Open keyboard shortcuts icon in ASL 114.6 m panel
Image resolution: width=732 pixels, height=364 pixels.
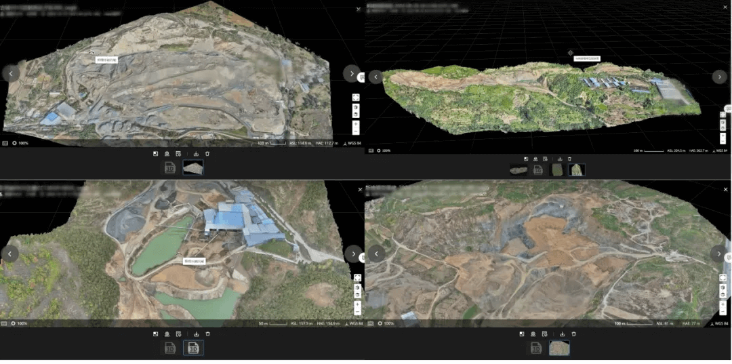[x=5, y=143]
